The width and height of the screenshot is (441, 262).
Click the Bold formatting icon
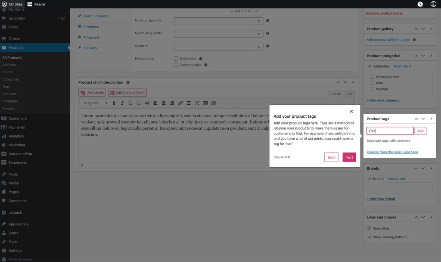pyautogui.click(x=114, y=103)
